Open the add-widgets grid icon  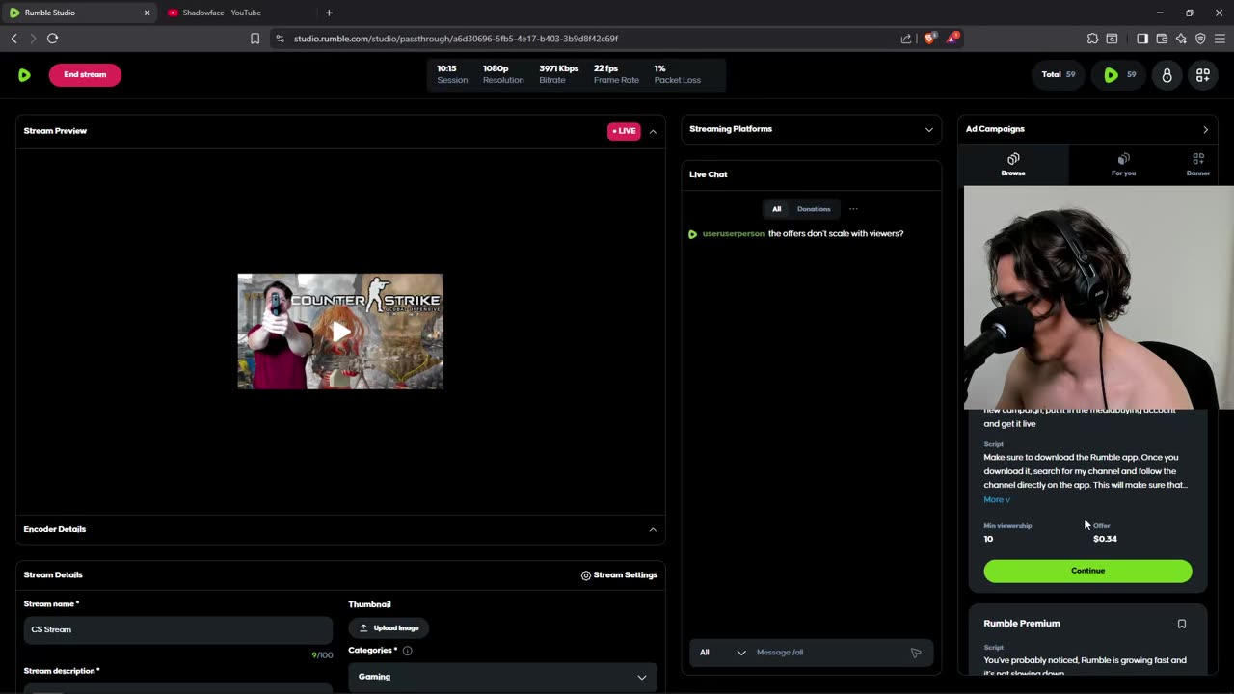click(1203, 74)
